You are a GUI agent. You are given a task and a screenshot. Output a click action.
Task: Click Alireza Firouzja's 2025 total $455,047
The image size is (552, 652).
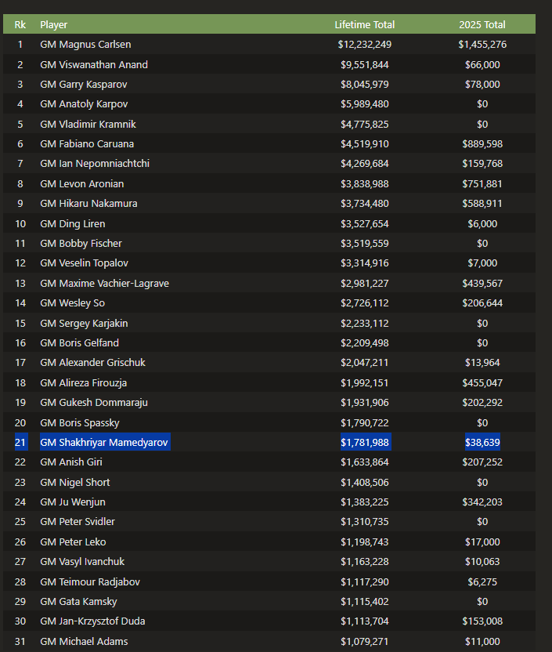click(482, 383)
